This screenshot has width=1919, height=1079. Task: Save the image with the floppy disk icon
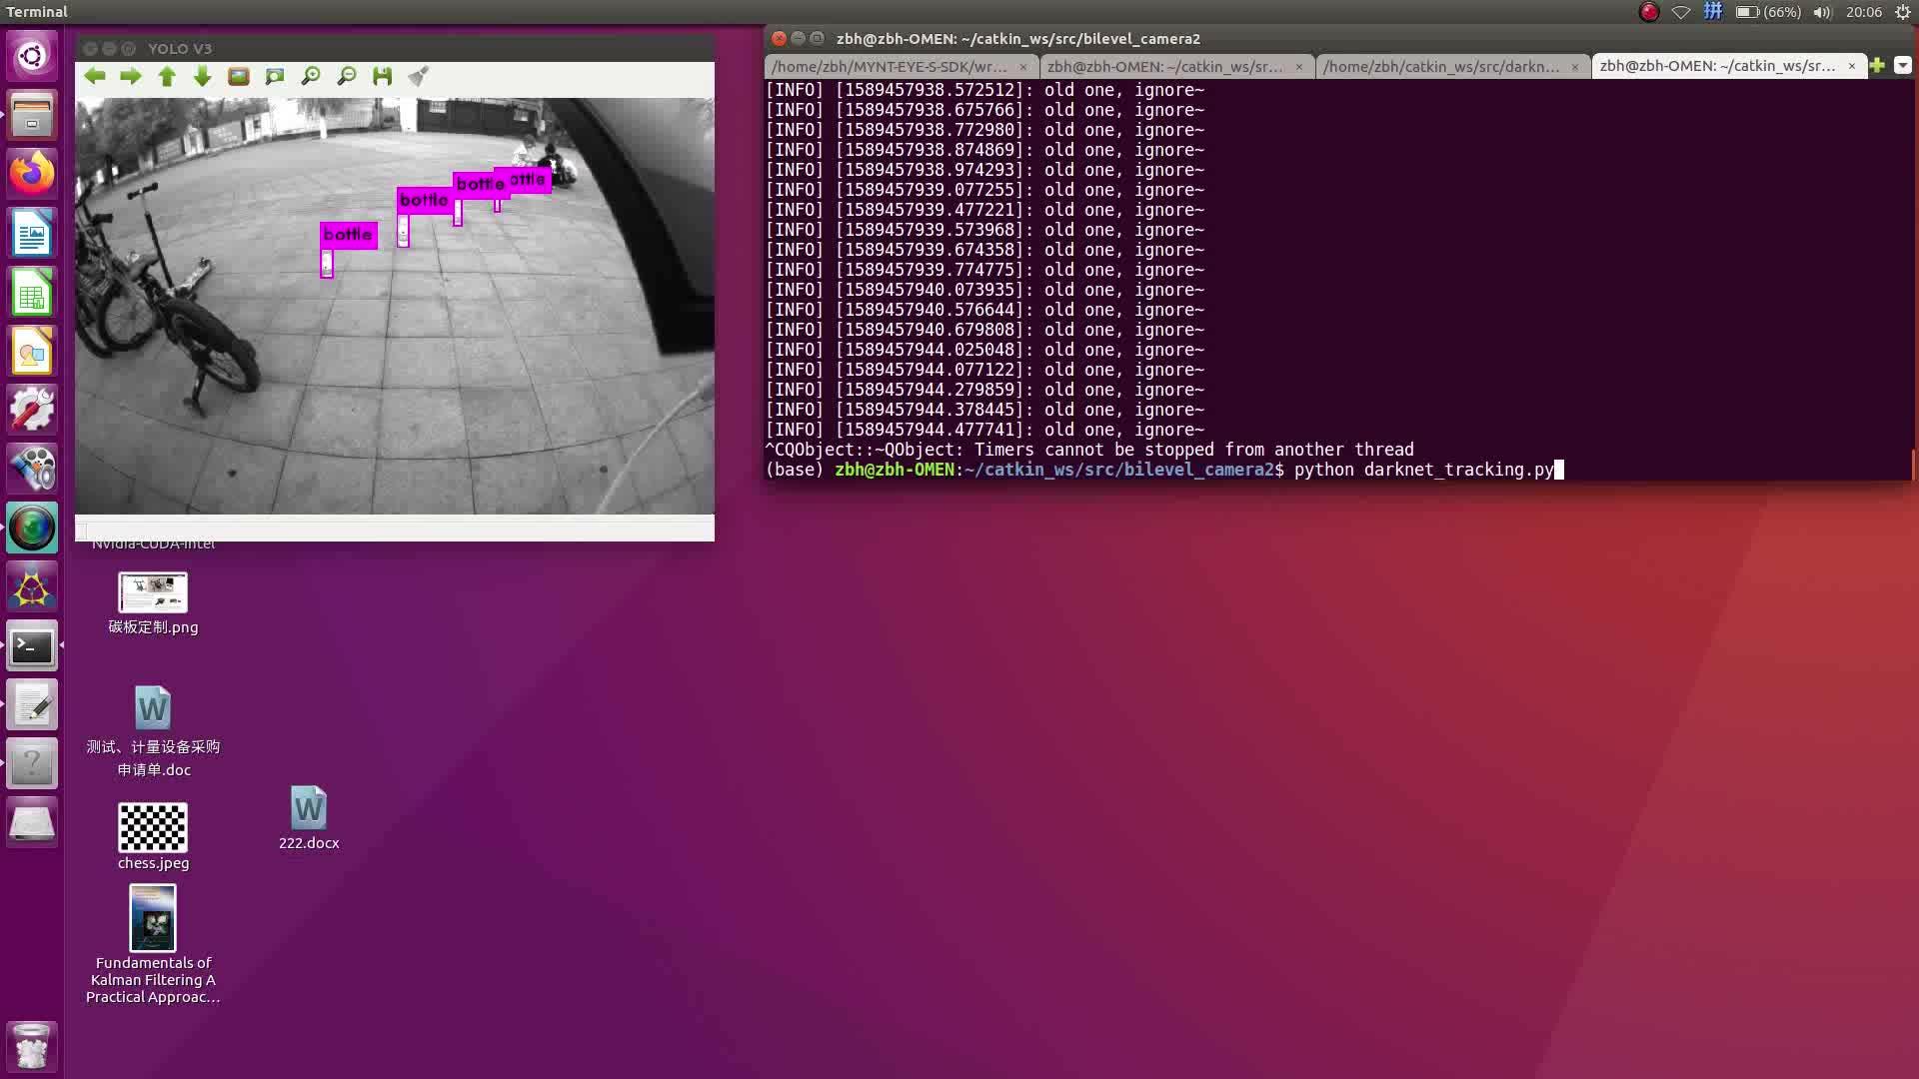tap(382, 77)
